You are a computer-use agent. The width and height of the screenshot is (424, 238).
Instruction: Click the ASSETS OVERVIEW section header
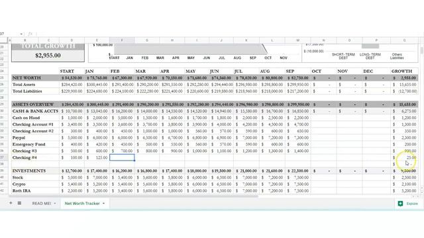tap(33, 104)
